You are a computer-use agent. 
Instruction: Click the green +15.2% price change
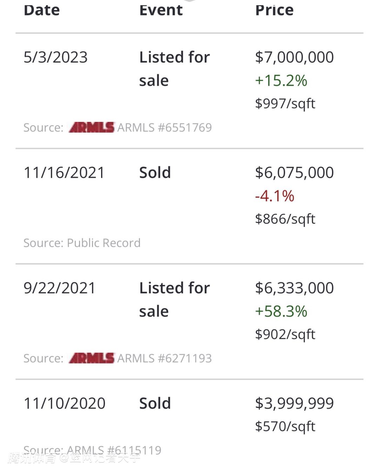point(281,81)
